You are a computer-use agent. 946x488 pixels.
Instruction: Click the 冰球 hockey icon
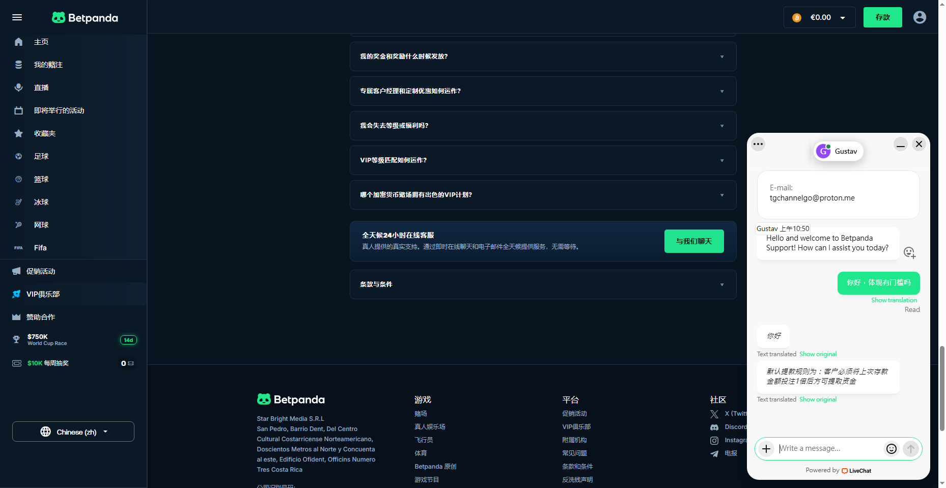click(19, 202)
